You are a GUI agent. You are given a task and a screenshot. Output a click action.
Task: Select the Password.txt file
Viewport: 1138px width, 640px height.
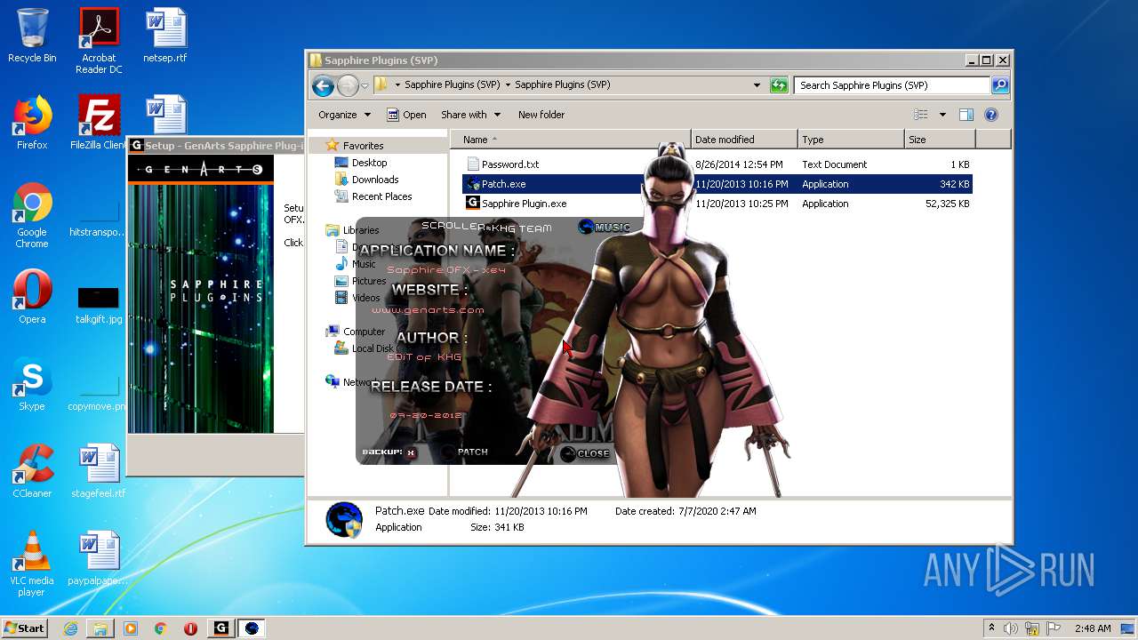click(x=509, y=164)
